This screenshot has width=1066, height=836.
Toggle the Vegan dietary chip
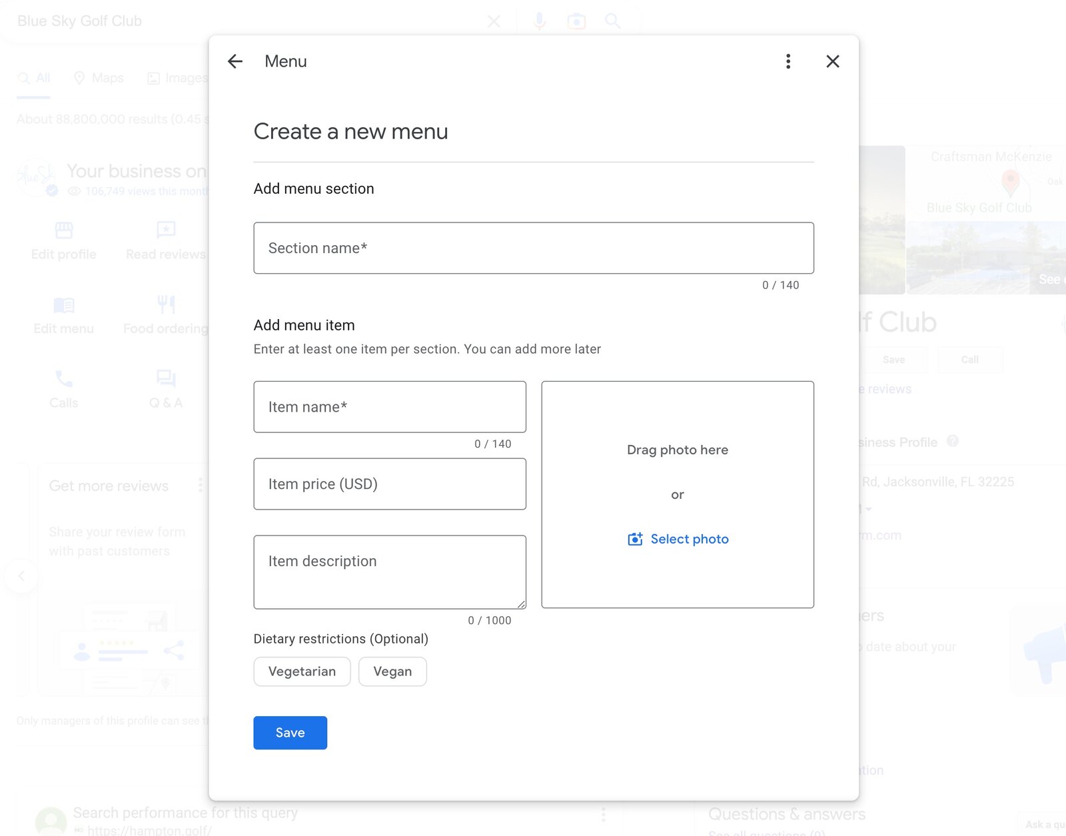point(392,671)
